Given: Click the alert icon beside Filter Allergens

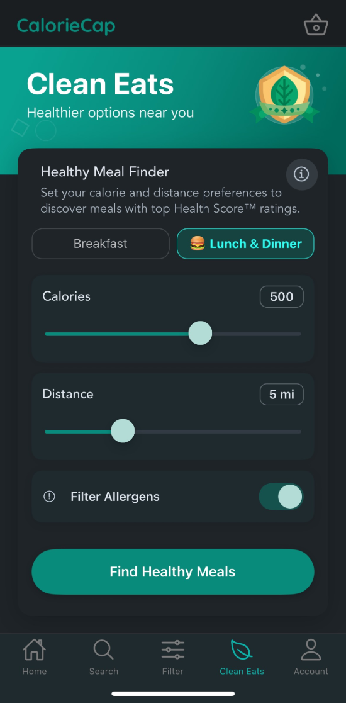Looking at the screenshot, I should coord(49,497).
